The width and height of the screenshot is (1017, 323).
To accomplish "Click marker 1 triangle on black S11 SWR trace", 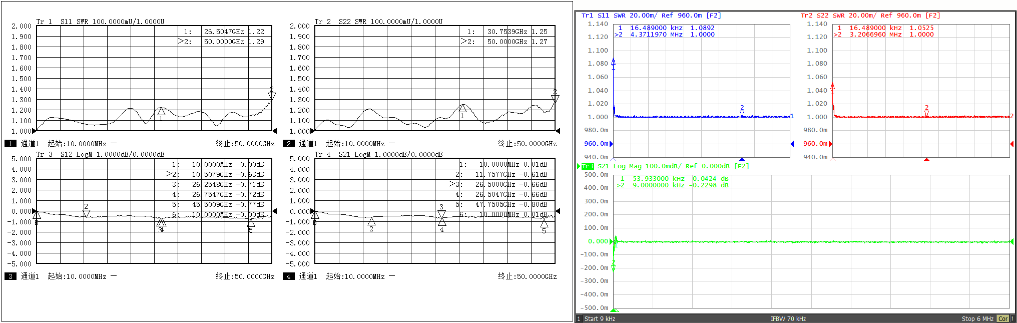I will 161,112.
